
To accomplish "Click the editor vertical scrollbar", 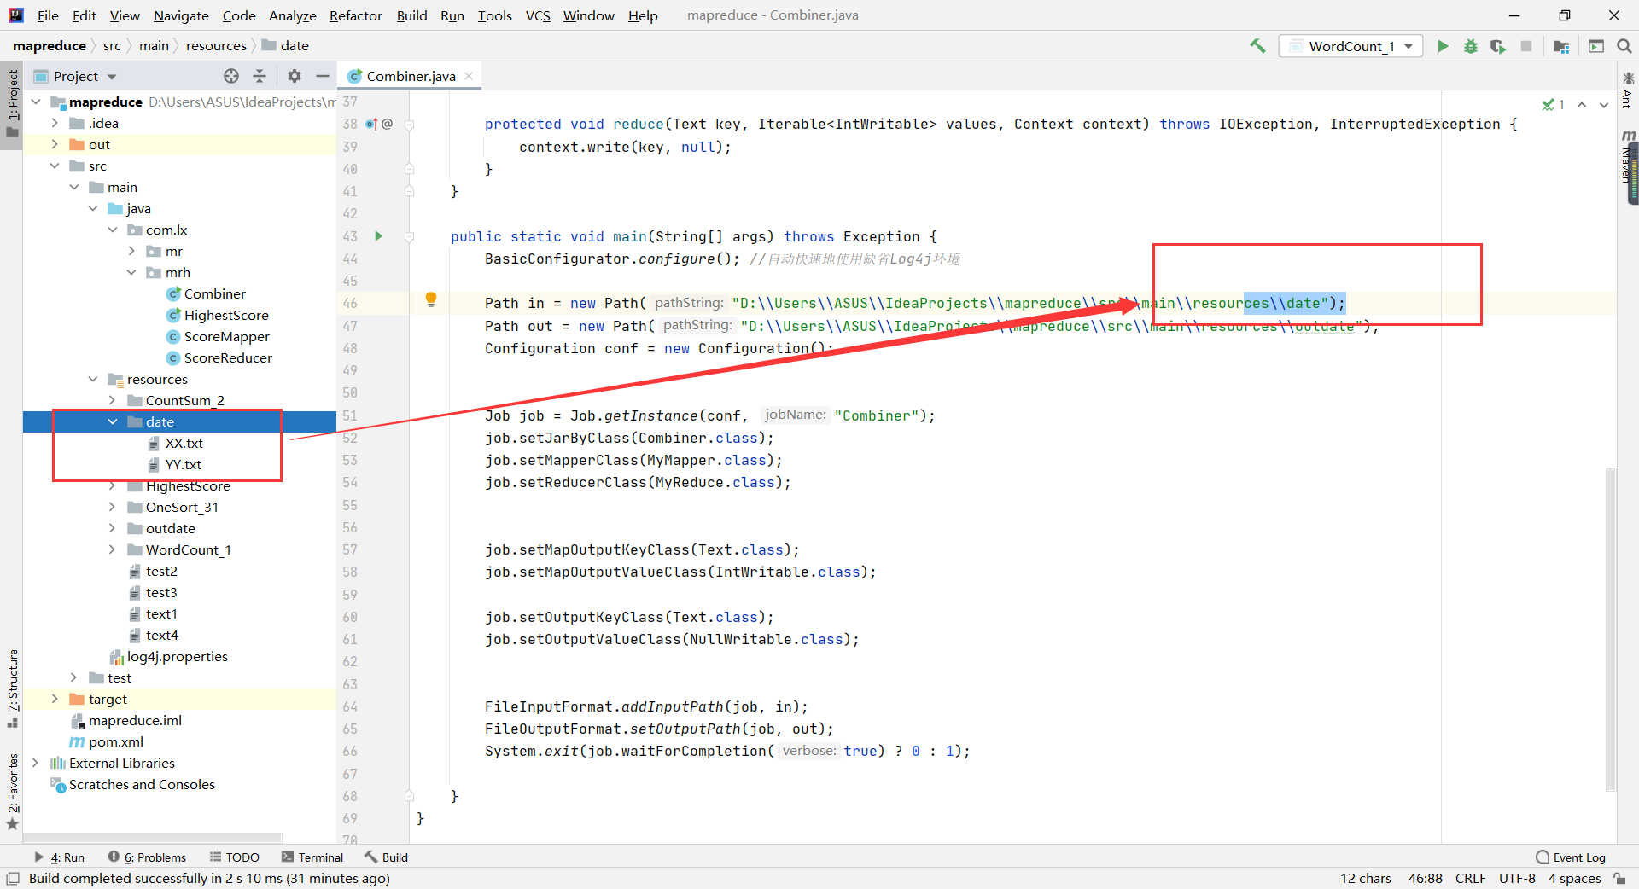I will (1610, 630).
